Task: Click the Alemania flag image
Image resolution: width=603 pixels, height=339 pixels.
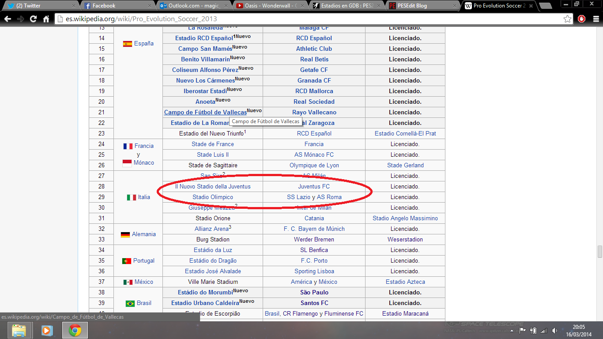Action: point(125,234)
